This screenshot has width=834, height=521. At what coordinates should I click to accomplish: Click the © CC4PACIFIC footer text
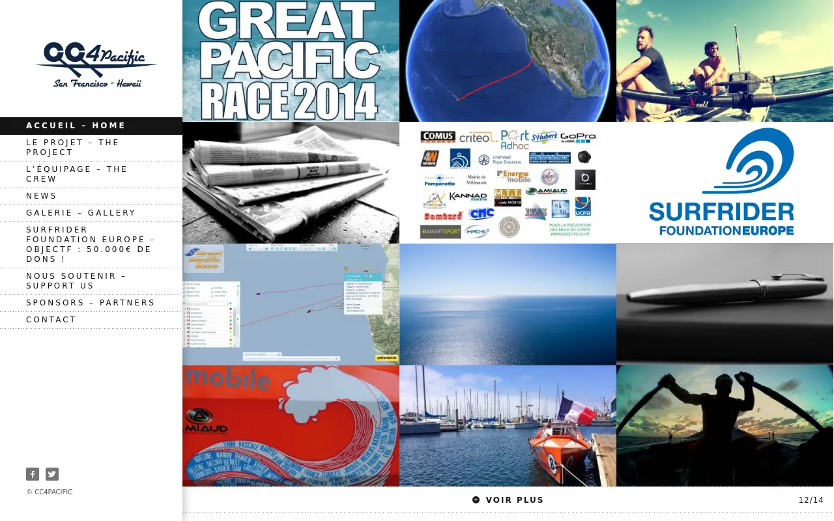point(50,492)
